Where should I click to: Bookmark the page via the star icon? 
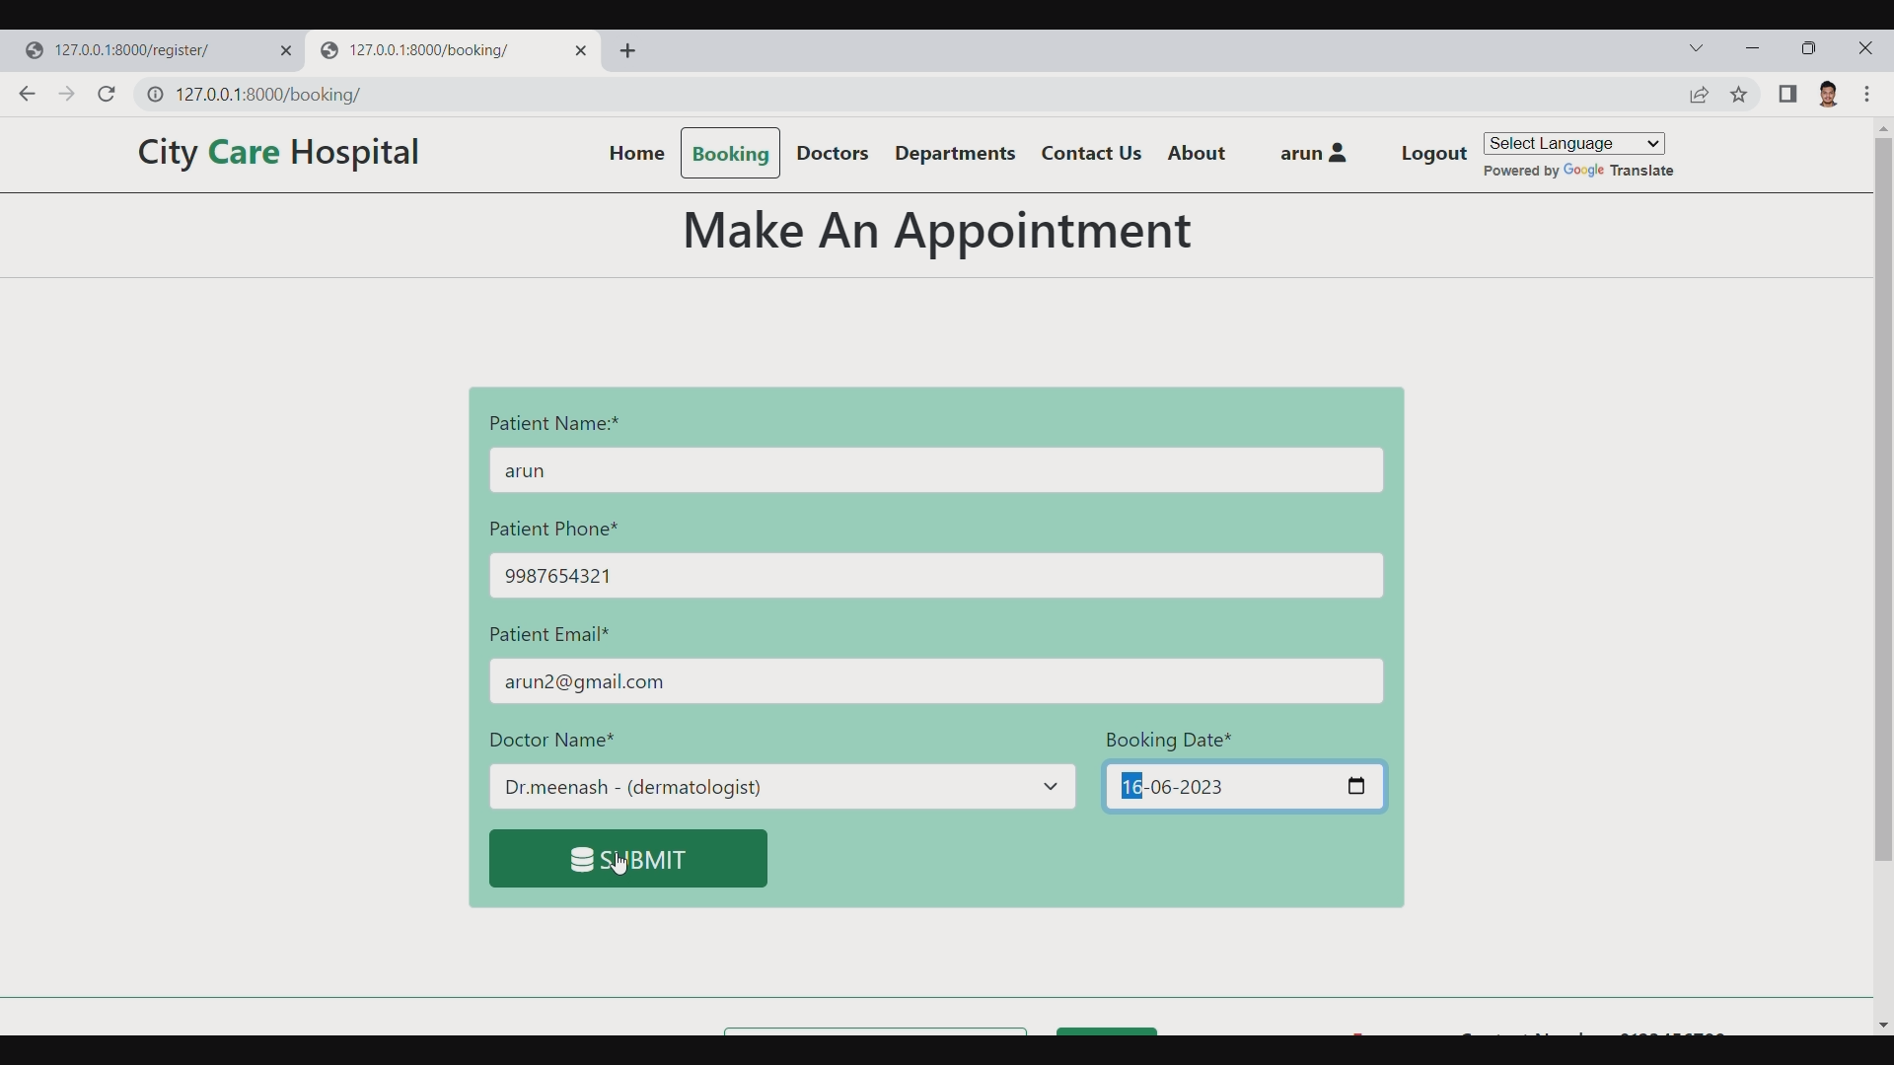tap(1738, 95)
